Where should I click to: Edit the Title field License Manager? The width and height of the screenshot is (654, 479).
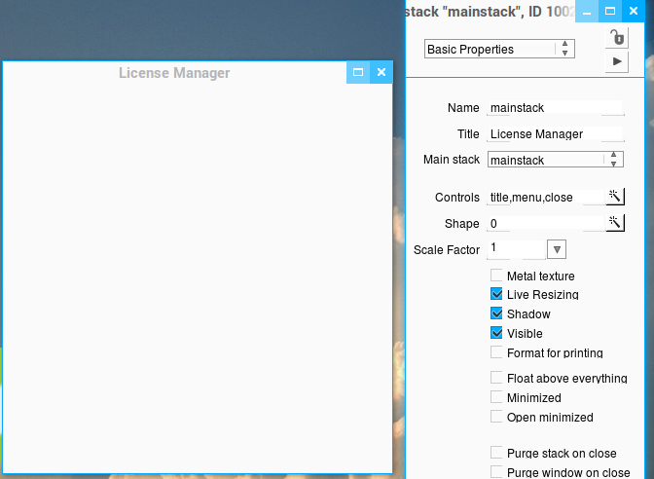coord(555,134)
